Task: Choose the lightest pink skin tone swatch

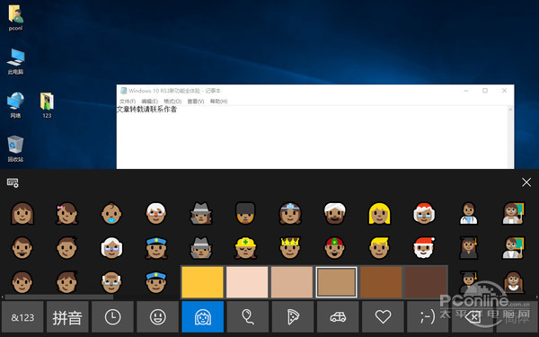Action: coord(247,282)
